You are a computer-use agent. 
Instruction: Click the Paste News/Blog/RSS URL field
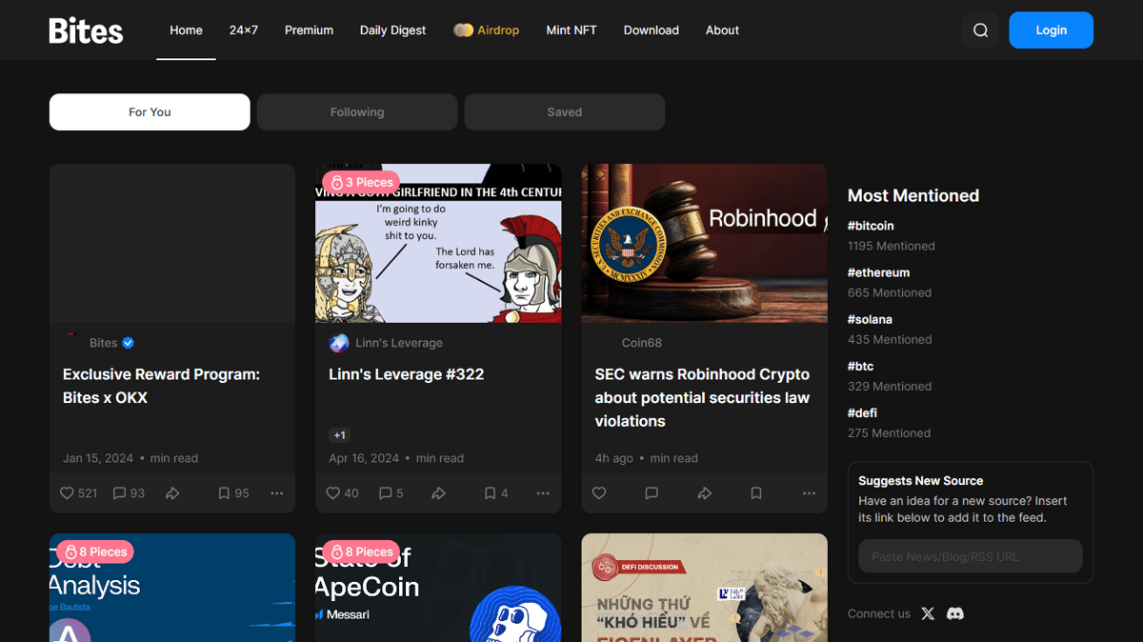tap(971, 556)
